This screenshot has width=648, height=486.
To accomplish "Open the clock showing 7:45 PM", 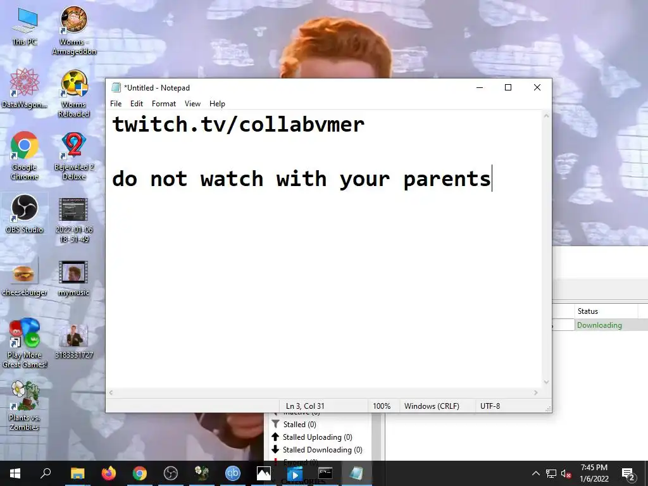I will pos(594,473).
